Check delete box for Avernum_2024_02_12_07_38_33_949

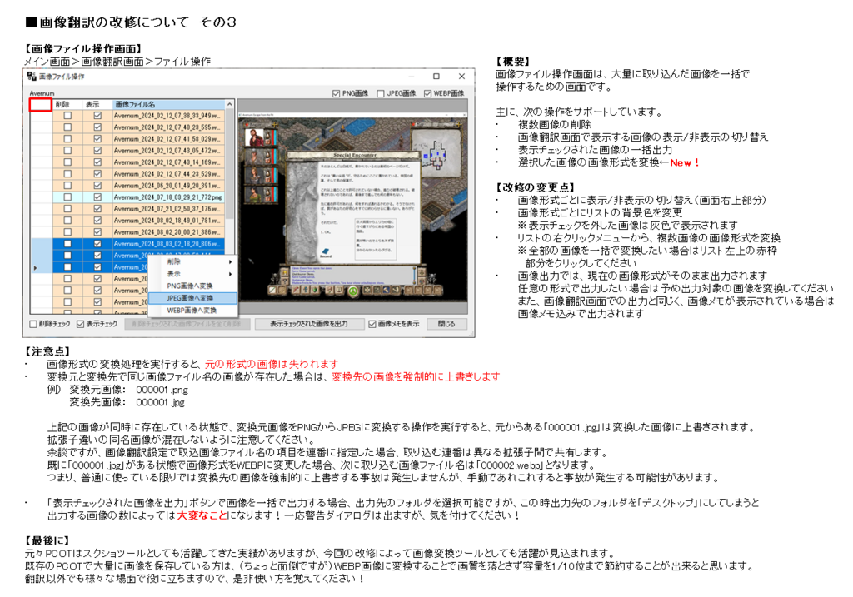point(67,115)
